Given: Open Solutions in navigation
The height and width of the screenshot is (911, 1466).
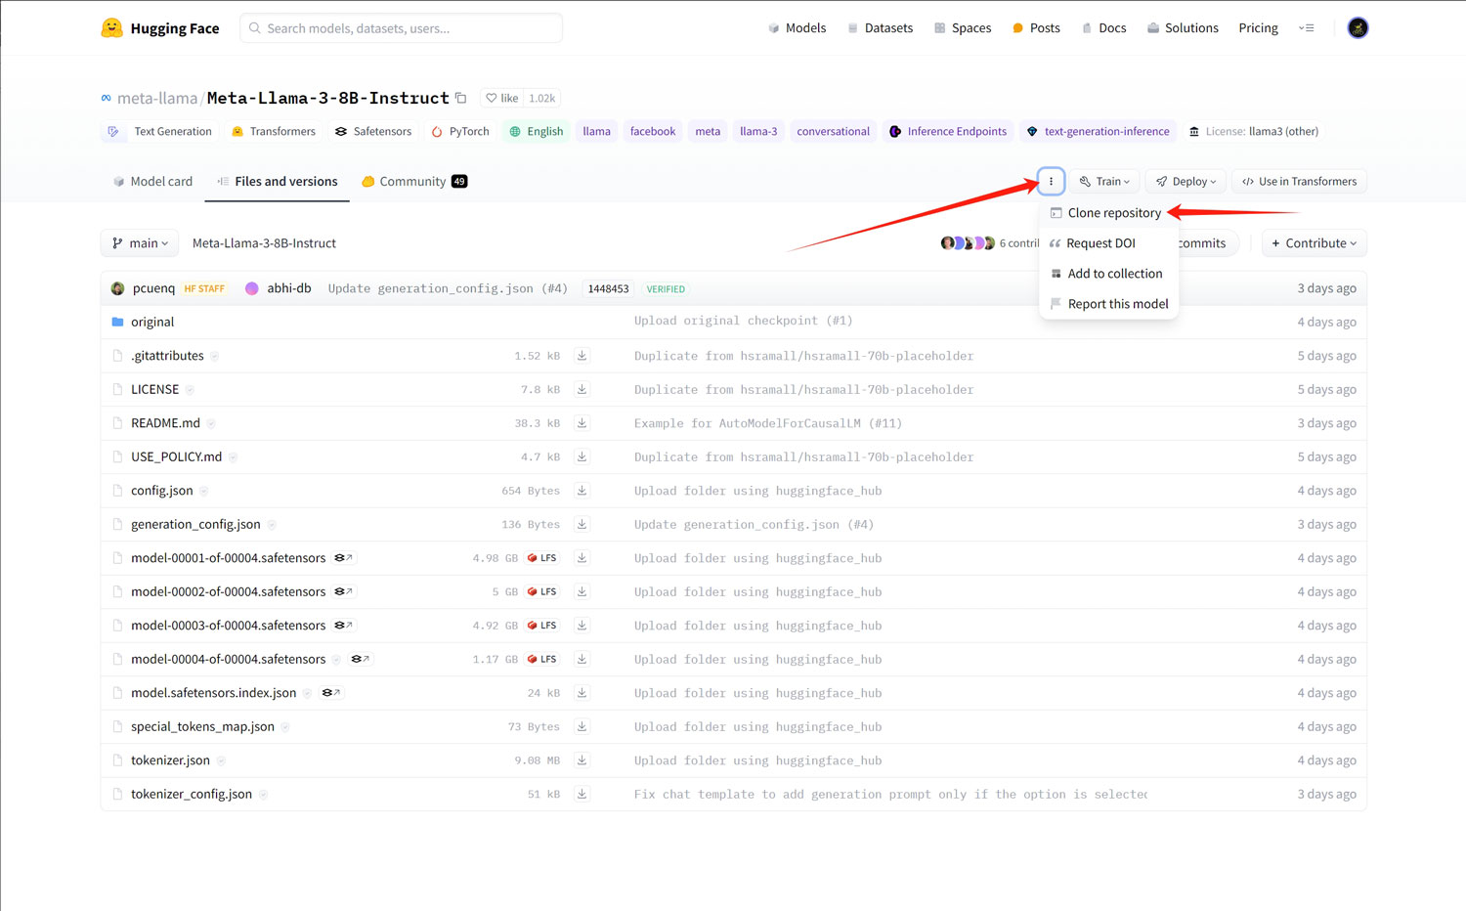Looking at the screenshot, I should pos(1183,28).
